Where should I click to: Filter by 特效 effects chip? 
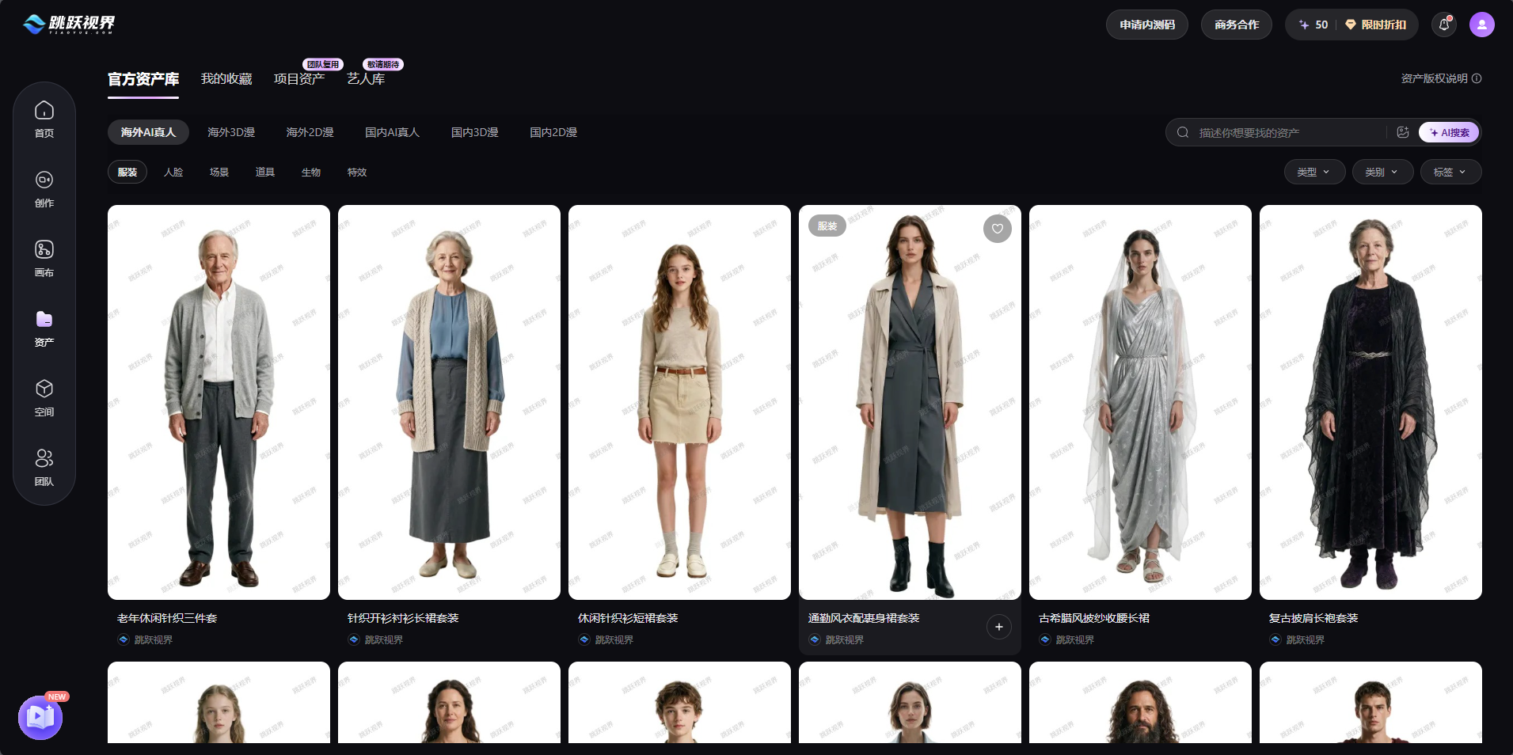click(x=357, y=172)
